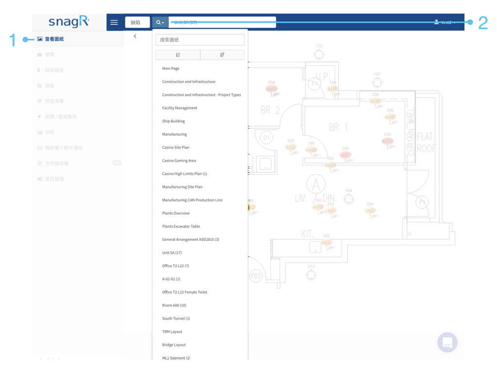
Task: Toggle the hamburger sidebar menu
Action: (x=114, y=22)
